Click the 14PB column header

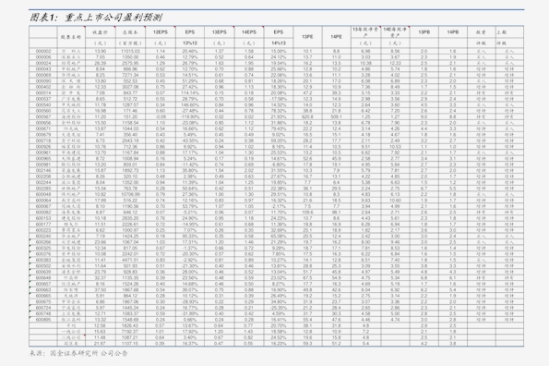453,32
